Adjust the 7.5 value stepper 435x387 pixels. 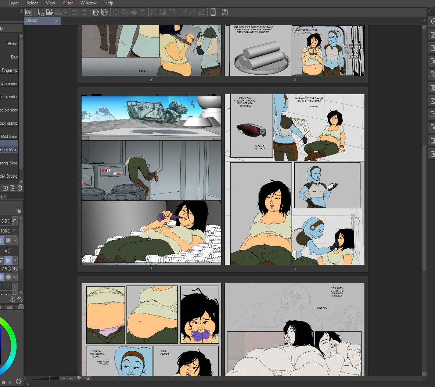click(x=9, y=269)
